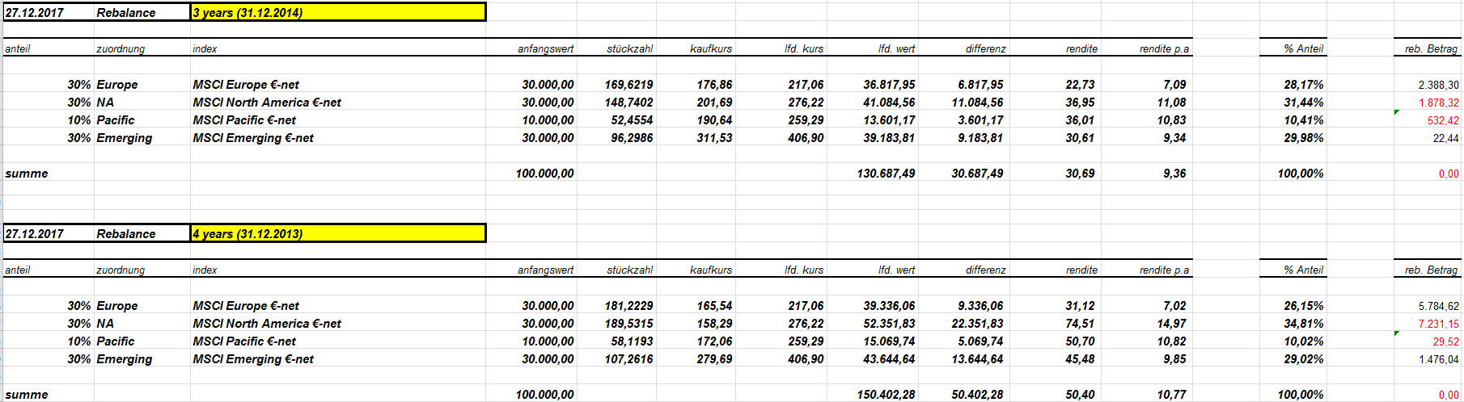Viewport: 1464px width, 402px height.
Task: Select Emerging stückzahl cell 107,2616
Action: point(628,359)
